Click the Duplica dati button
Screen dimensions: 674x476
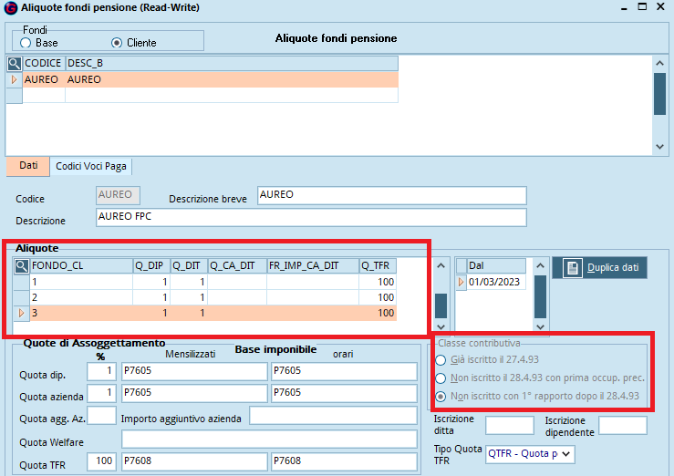click(599, 268)
